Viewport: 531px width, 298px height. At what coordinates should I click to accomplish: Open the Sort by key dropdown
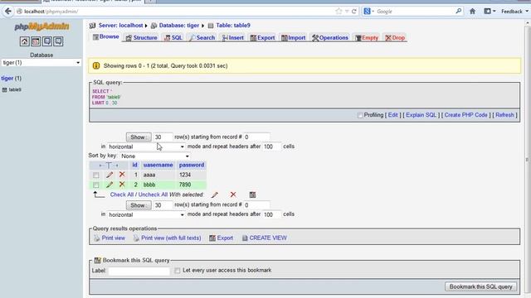click(155, 156)
